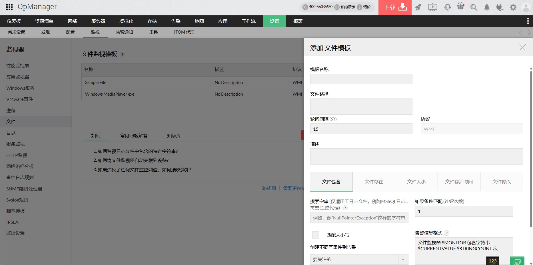
Task: Click the 文件路径 file path field
Action: [x=361, y=106]
